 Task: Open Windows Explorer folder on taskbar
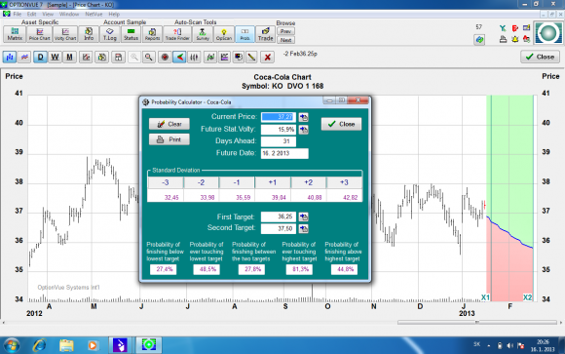click(66, 345)
